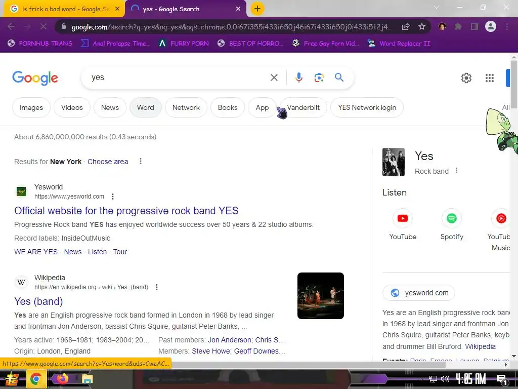Screen dimensions: 518x389
Task: Click the extension avatar icon in toolbar
Action: click(x=442, y=26)
